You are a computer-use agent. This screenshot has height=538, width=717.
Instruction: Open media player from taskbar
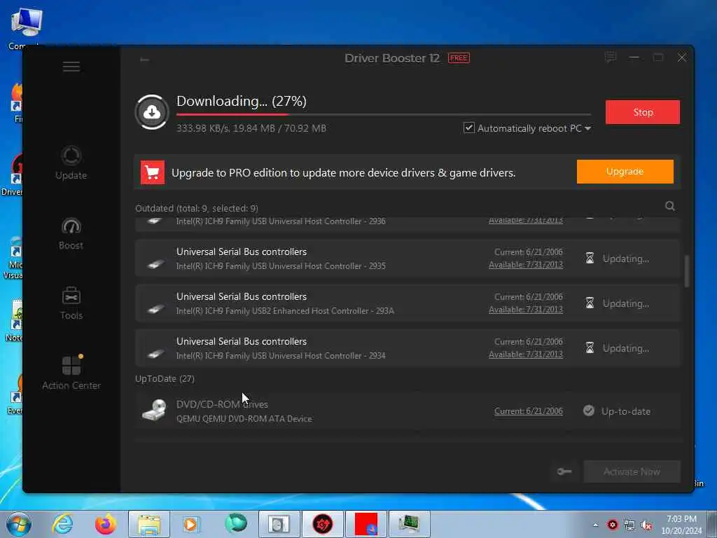[x=191, y=524]
